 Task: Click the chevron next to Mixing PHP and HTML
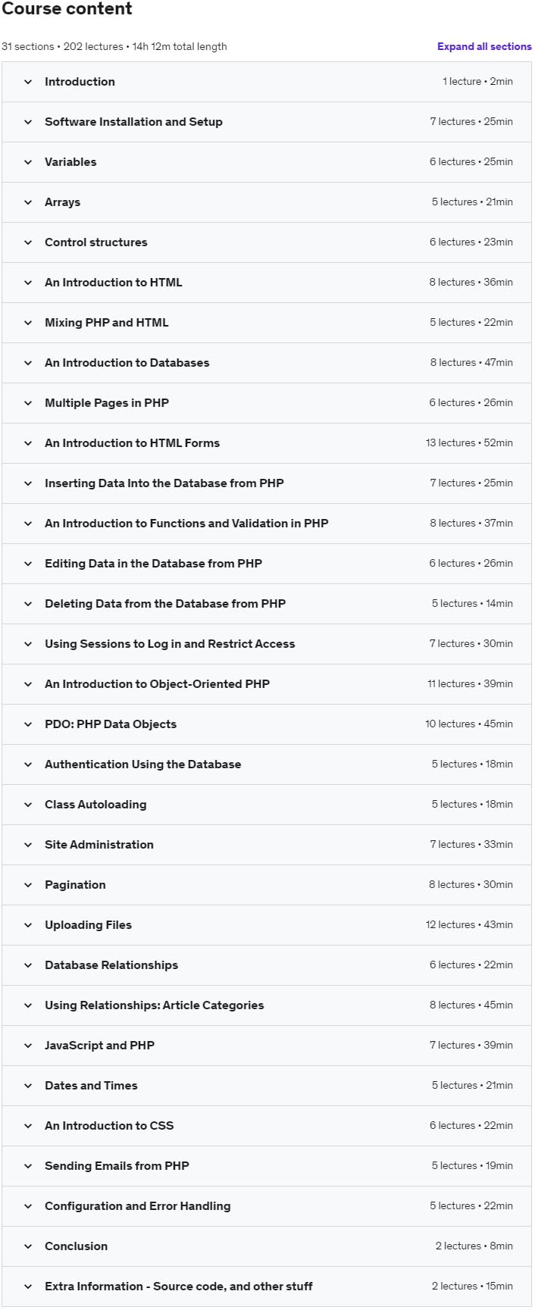pyautogui.click(x=28, y=323)
